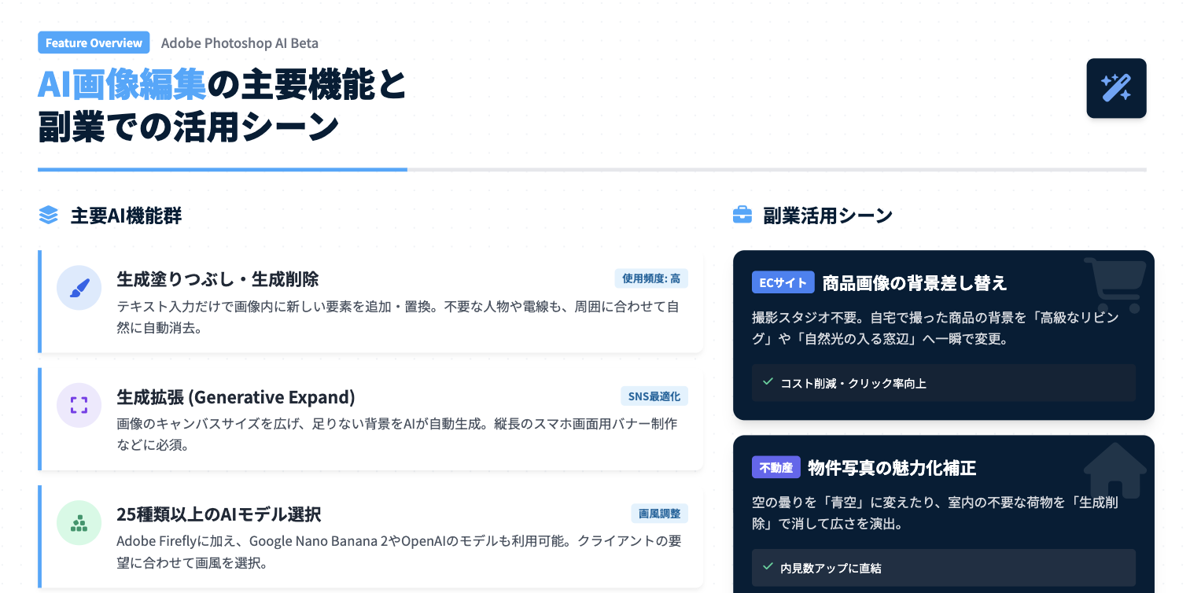Click the Feature Overview badge
Screen dimensions: 1190x593
[x=94, y=42]
